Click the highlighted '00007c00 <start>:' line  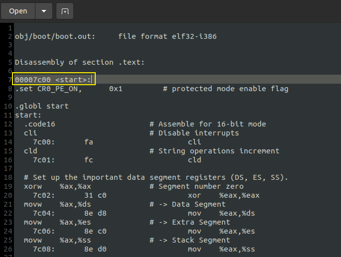pos(53,80)
